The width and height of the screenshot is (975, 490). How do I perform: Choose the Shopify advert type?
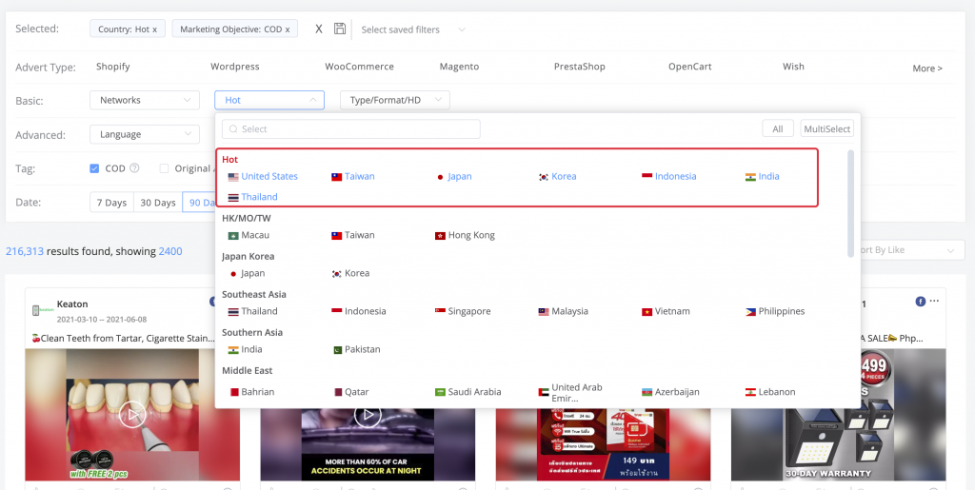pyautogui.click(x=113, y=67)
